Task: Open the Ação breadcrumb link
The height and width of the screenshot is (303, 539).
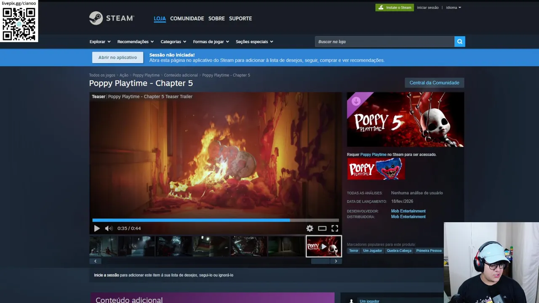Action: coord(124,75)
